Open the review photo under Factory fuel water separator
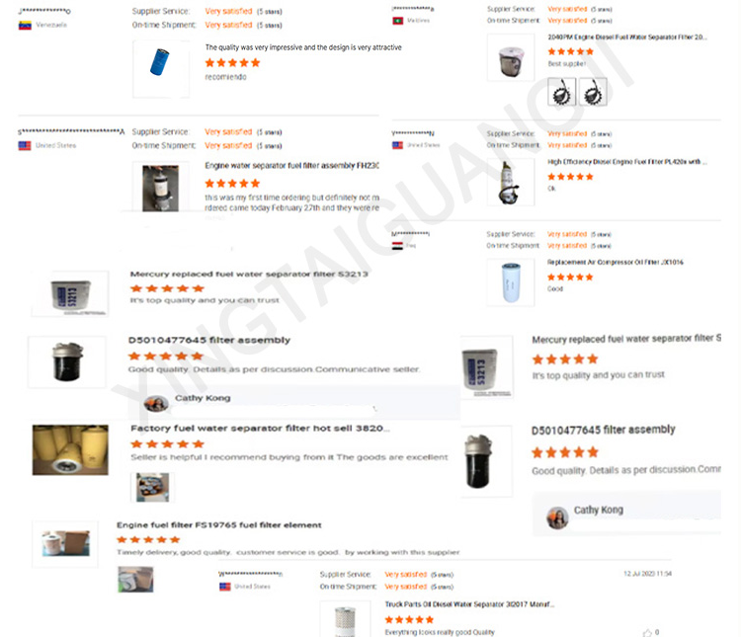741x637 pixels. point(152,487)
